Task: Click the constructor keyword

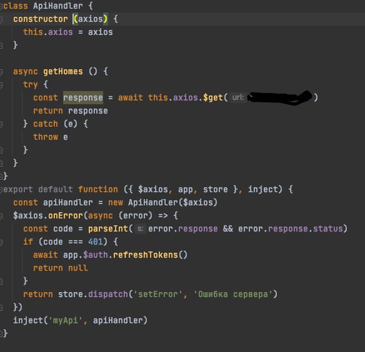Action: (x=40, y=19)
